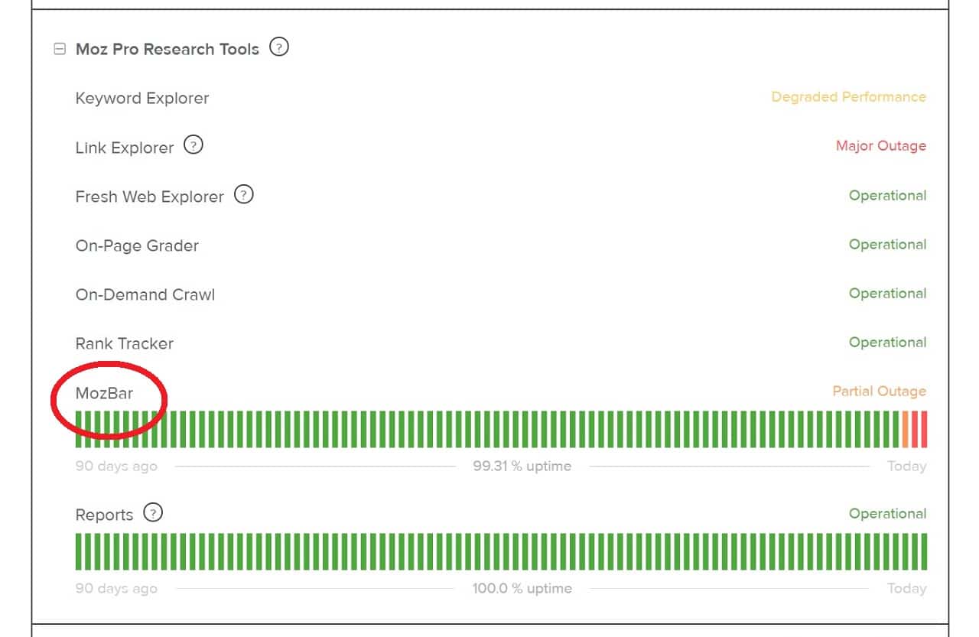Image resolution: width=979 pixels, height=637 pixels.
Task: Click the Fresh Web Explorer question mark icon
Action: (x=243, y=195)
